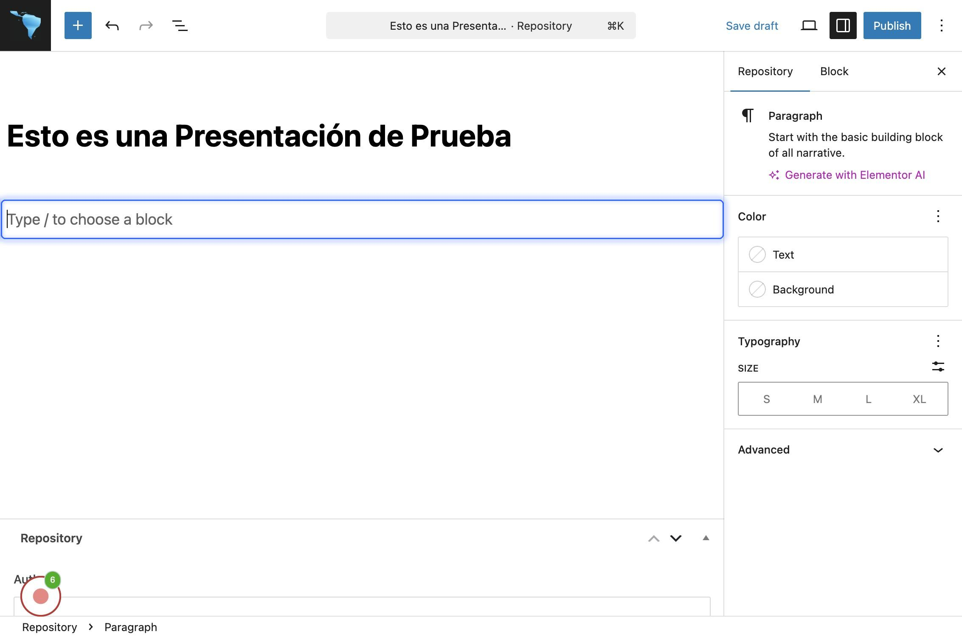The width and height of the screenshot is (962, 637).
Task: Open Color panel options menu
Action: [938, 216]
